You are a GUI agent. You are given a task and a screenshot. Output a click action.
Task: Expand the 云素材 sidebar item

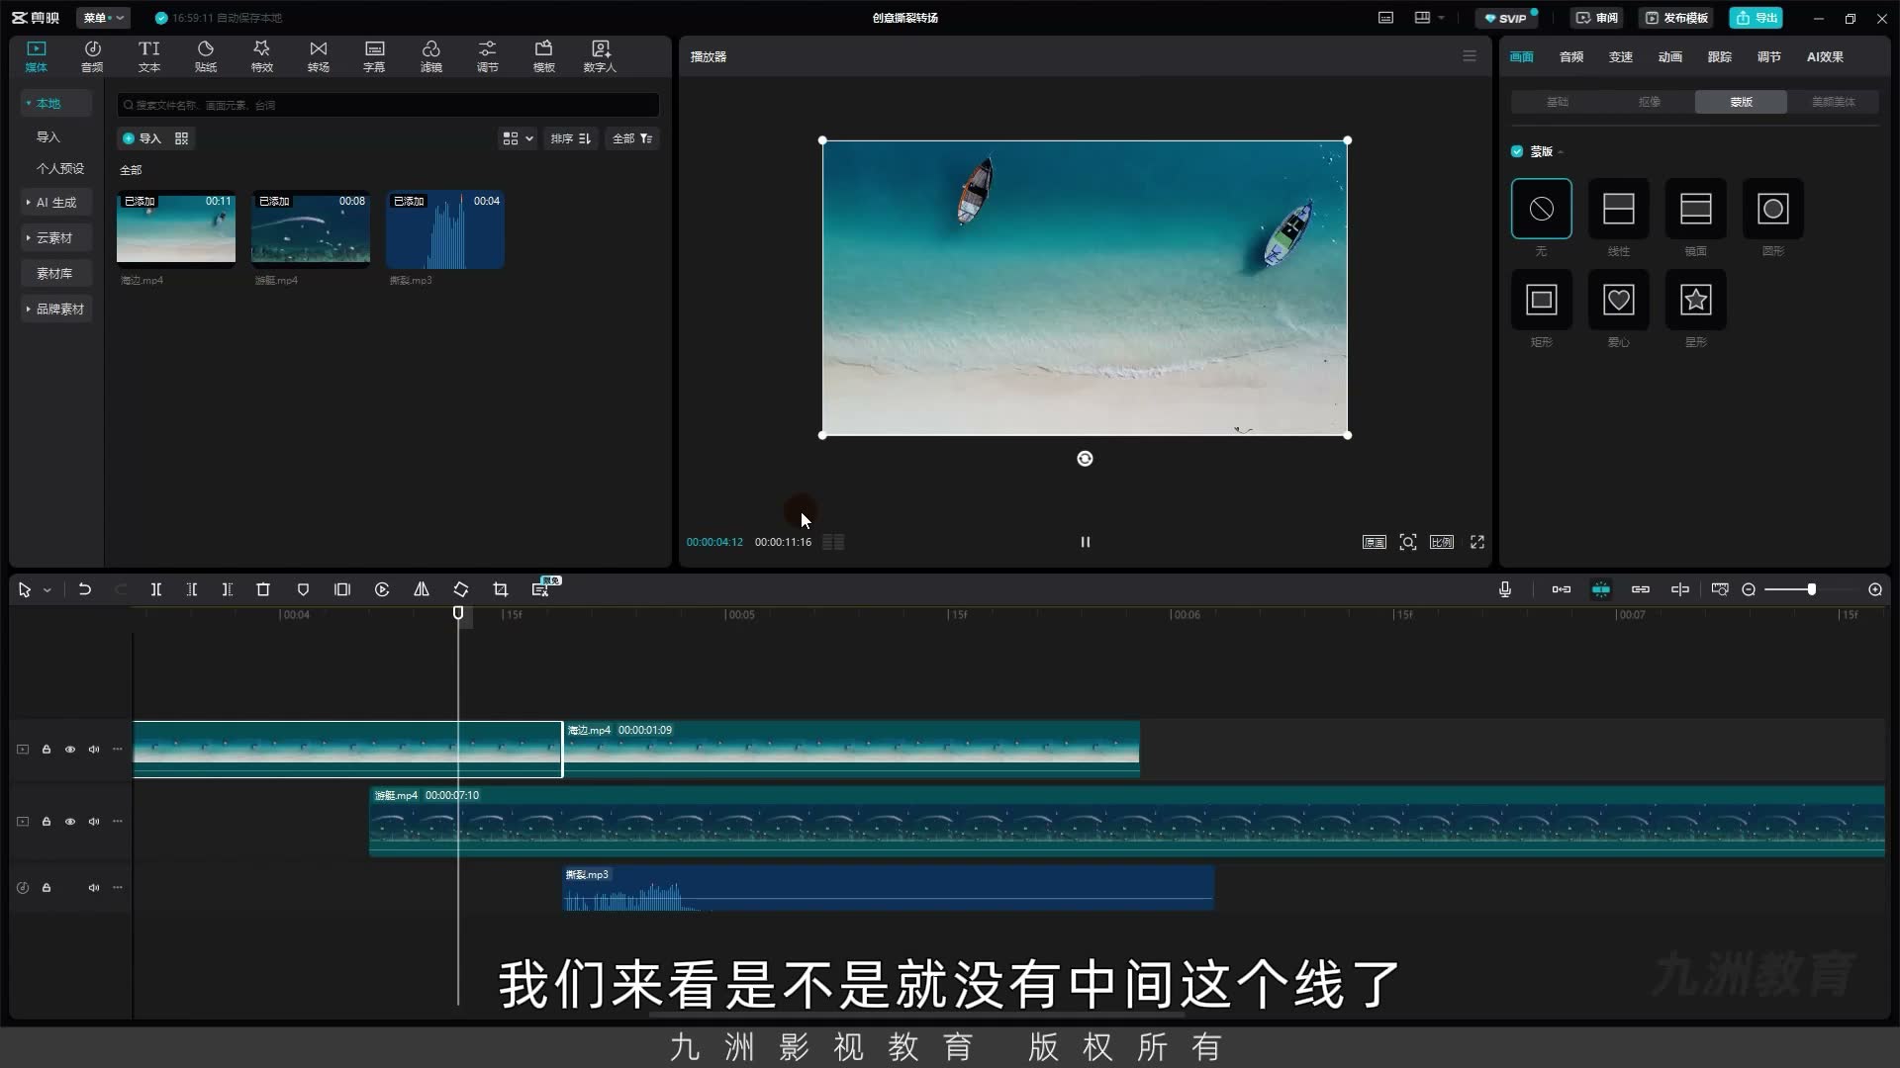[56, 238]
